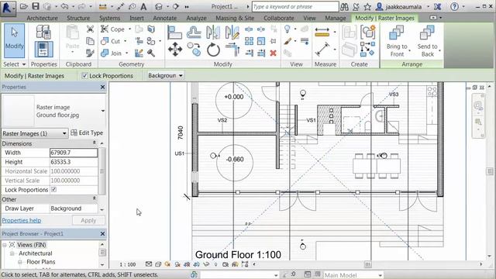Image resolution: width=496 pixels, height=279 pixels.
Task: Click the Demolish hammer icon
Action: click(151, 53)
